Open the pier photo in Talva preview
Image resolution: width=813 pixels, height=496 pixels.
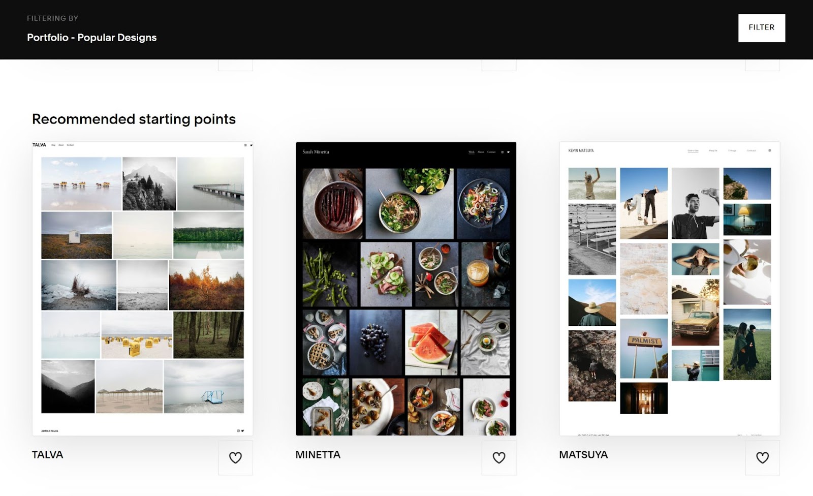pyautogui.click(x=210, y=183)
